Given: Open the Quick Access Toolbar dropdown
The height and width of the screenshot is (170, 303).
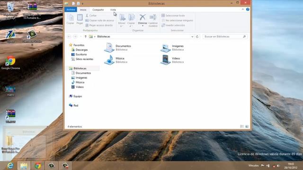Looking at the screenshot, I should tap(82, 4).
